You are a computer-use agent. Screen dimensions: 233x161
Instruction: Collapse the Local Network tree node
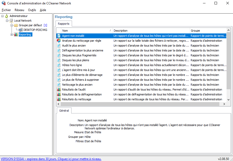coord(7,21)
